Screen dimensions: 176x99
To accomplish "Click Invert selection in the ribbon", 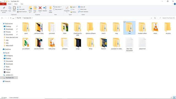I will pos(83,12).
